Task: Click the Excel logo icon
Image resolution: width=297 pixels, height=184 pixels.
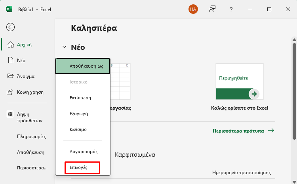Action: click(x=9, y=9)
